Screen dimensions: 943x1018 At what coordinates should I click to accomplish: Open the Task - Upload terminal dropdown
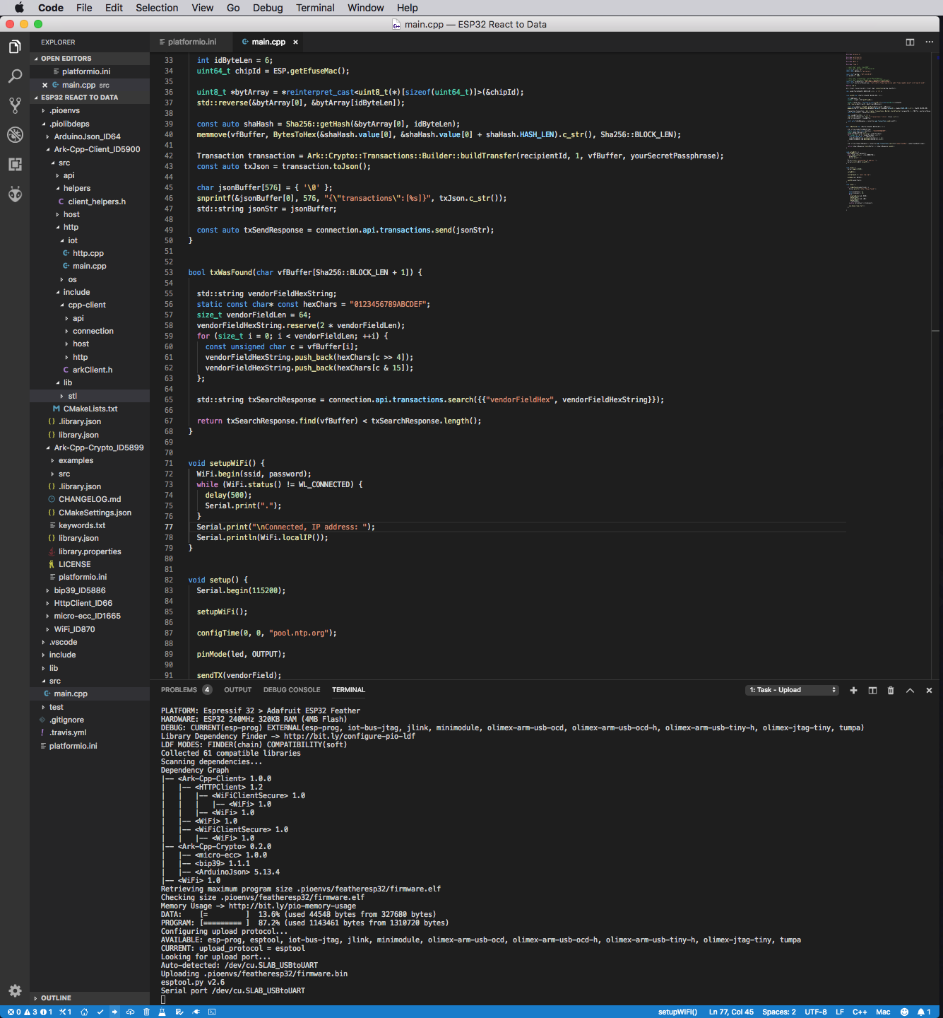pyautogui.click(x=792, y=690)
